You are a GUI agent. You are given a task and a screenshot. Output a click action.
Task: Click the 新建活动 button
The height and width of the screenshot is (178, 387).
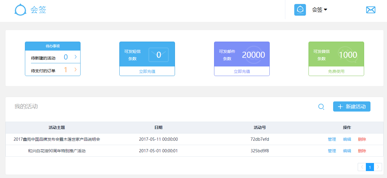click(x=352, y=107)
